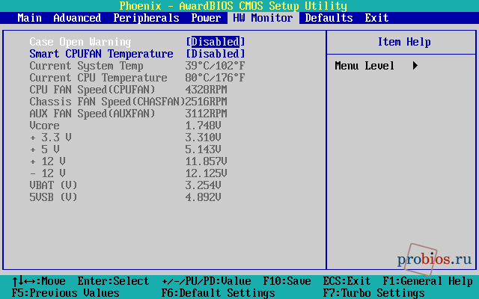Click the 39°C/102°F system temperature value
The width and height of the screenshot is (479, 299).
click(x=216, y=66)
